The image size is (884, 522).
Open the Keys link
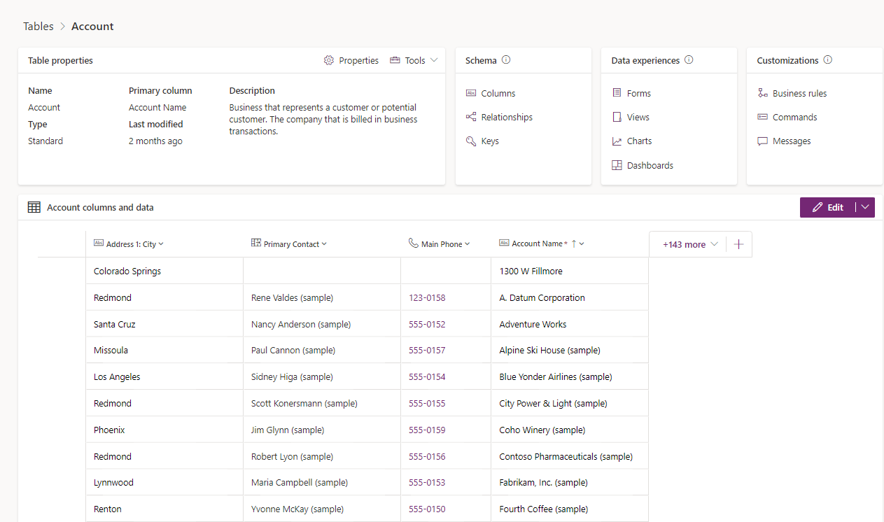pyautogui.click(x=490, y=141)
